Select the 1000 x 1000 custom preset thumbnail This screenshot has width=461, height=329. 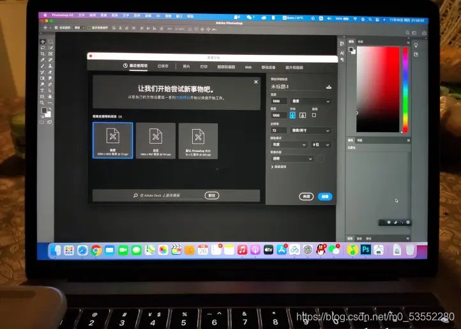(112, 141)
